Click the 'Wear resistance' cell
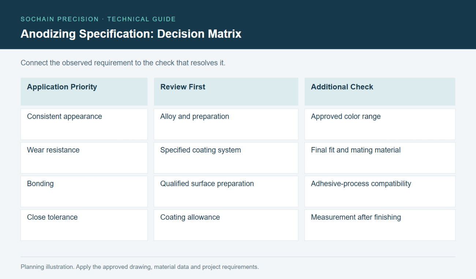This screenshot has width=476, height=279. [84, 158]
